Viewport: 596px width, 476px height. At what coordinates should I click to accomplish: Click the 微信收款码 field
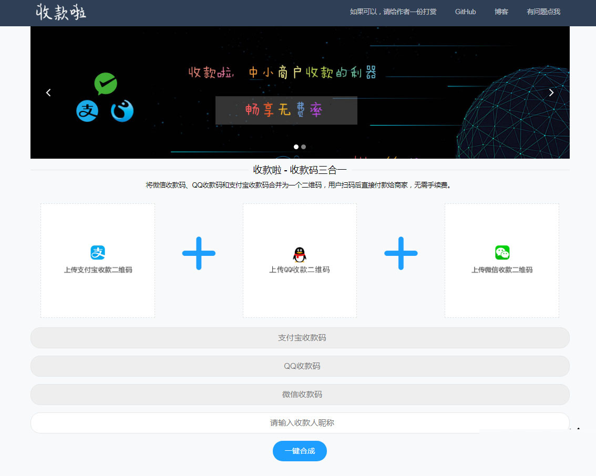[x=300, y=395]
